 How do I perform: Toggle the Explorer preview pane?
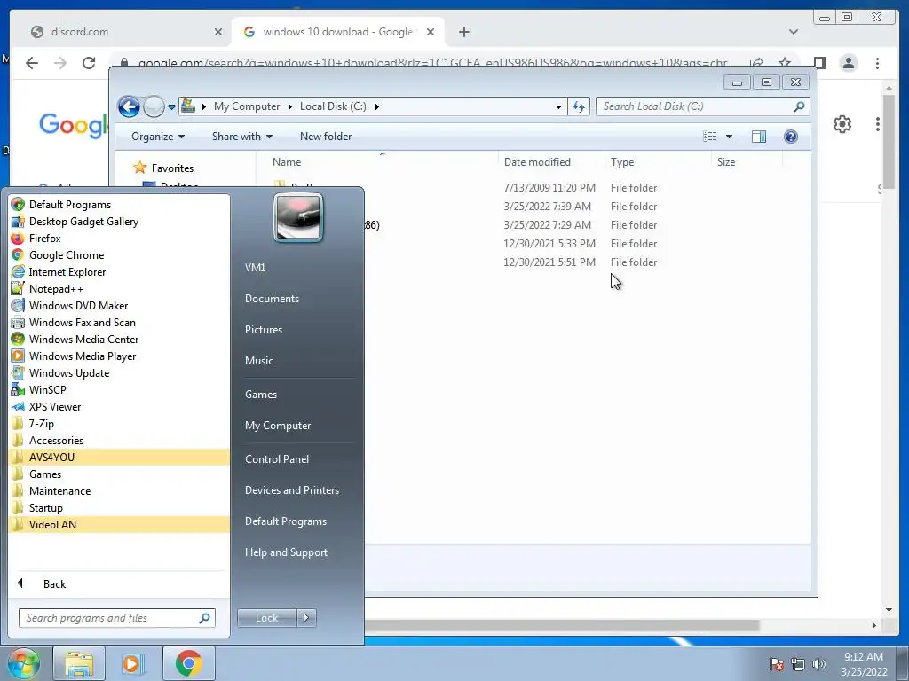point(759,136)
